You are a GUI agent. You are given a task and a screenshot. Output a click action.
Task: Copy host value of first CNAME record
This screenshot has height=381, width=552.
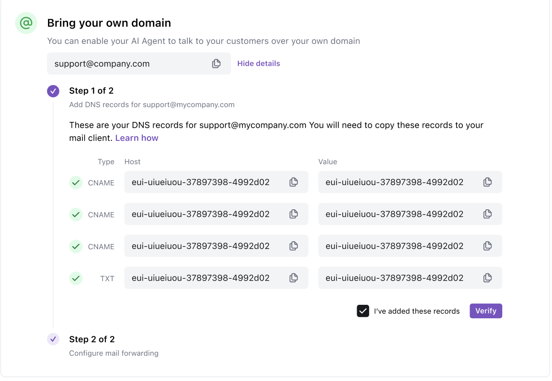(x=293, y=182)
